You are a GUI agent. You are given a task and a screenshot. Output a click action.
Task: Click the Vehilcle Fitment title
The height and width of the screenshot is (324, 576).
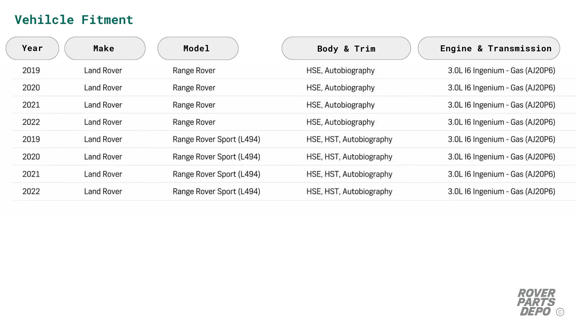tap(74, 20)
